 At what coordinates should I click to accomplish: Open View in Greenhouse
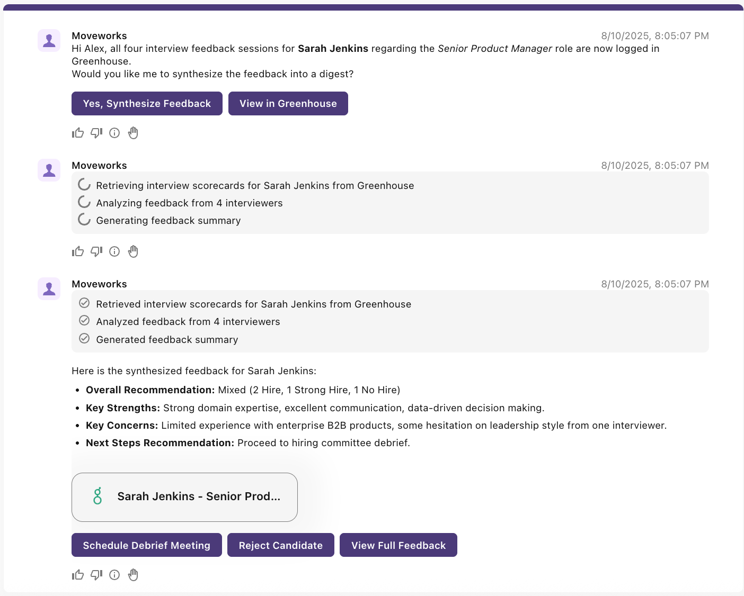288,104
